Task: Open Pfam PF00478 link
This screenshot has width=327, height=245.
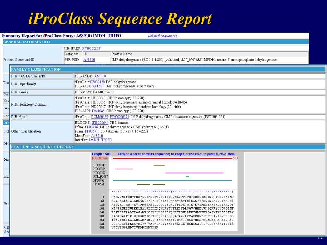Action: click(91, 127)
